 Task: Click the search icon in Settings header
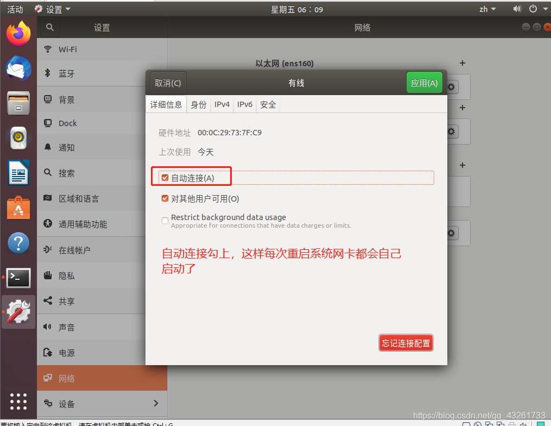tap(50, 27)
